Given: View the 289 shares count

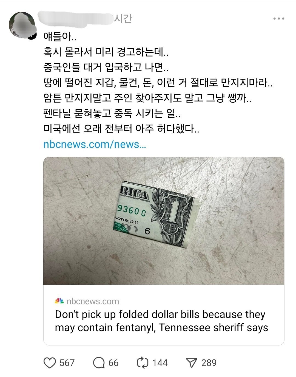Looking at the screenshot, I should (209, 363).
